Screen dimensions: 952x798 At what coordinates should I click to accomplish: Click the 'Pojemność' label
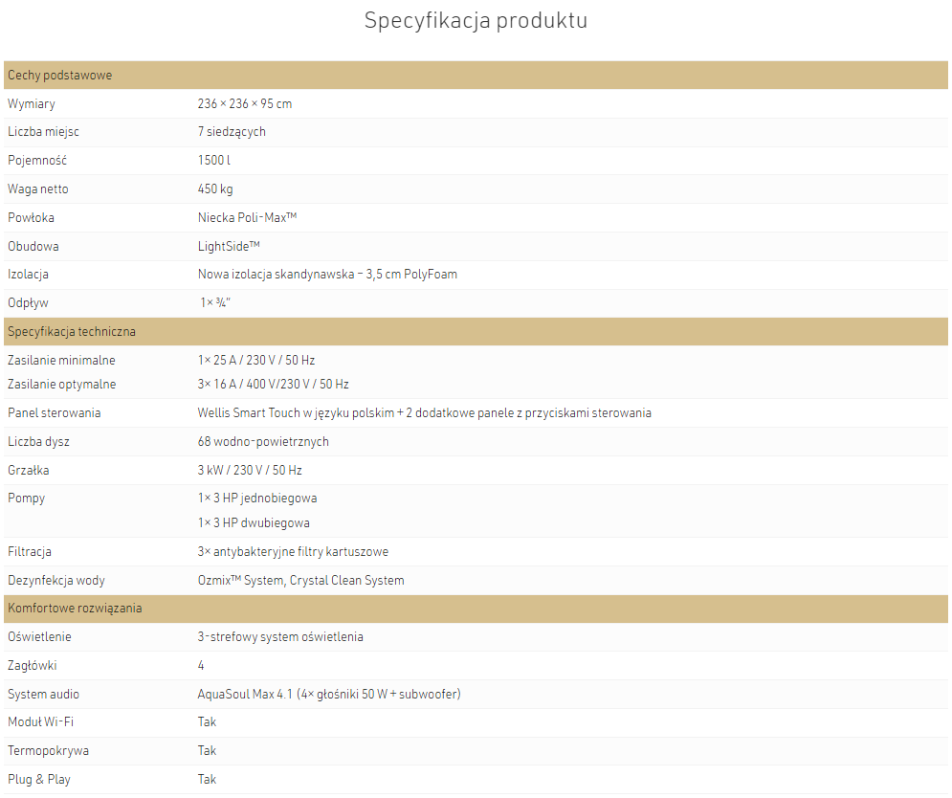[37, 161]
